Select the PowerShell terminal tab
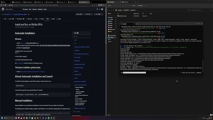This screenshot has height=120, width=213. coord(127,24)
